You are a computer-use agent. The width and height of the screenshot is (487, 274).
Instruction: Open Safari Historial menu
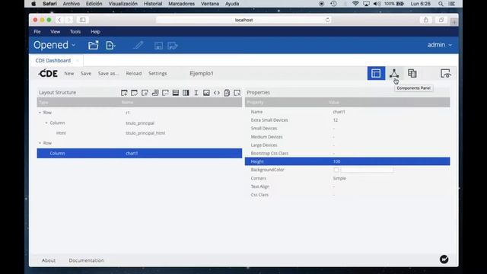pos(153,4)
